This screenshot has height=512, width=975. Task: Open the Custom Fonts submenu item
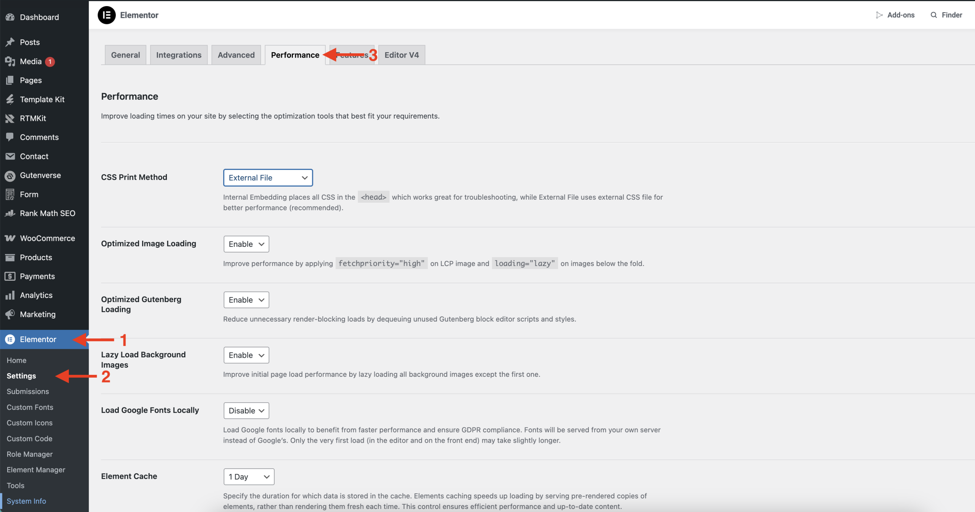[30, 407]
